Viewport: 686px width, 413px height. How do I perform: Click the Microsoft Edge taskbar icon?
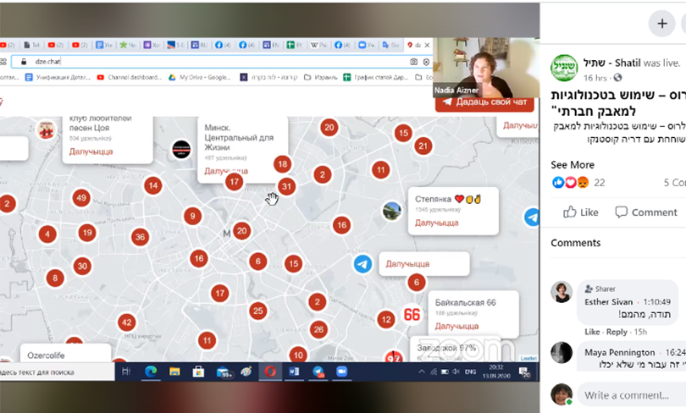pos(152,372)
